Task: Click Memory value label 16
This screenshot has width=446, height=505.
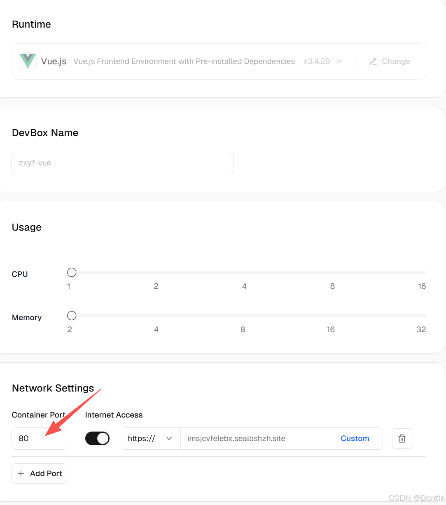Action: coord(331,330)
